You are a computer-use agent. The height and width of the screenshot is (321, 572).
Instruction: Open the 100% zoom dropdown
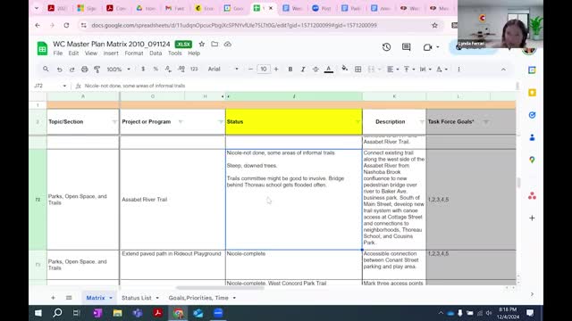click(118, 70)
